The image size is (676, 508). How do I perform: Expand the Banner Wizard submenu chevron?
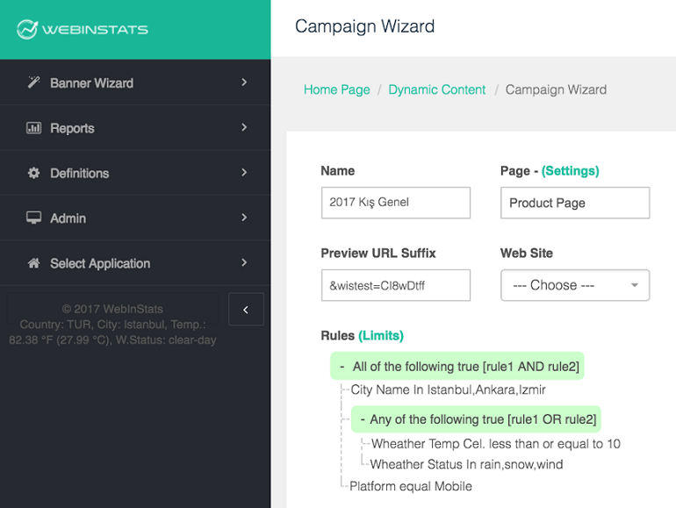click(x=244, y=82)
